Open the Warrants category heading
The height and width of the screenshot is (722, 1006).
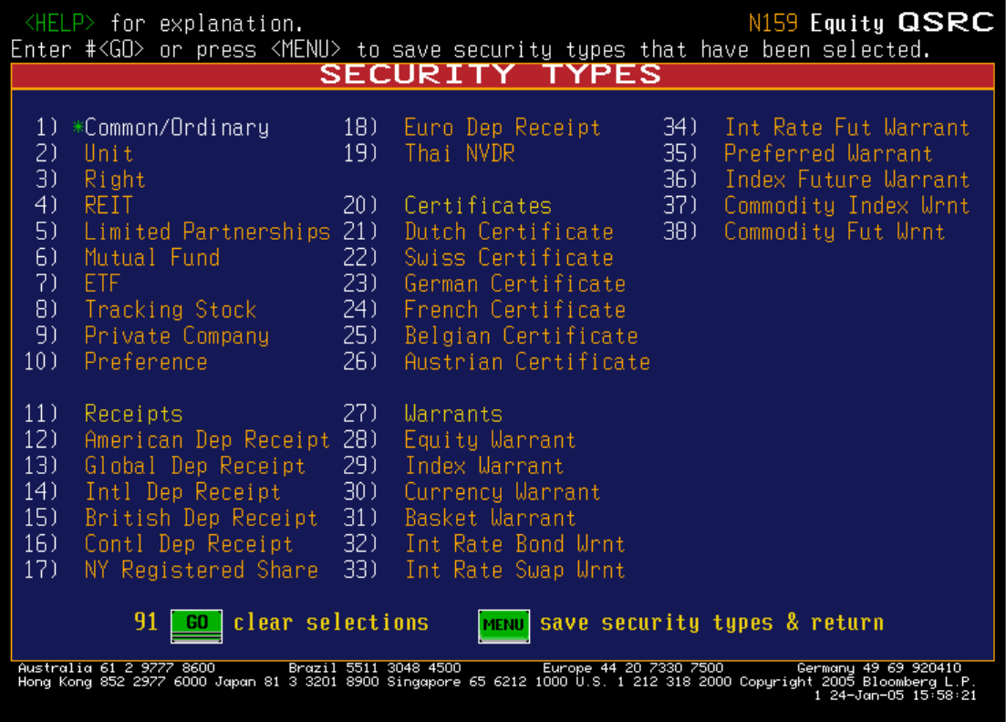453,414
